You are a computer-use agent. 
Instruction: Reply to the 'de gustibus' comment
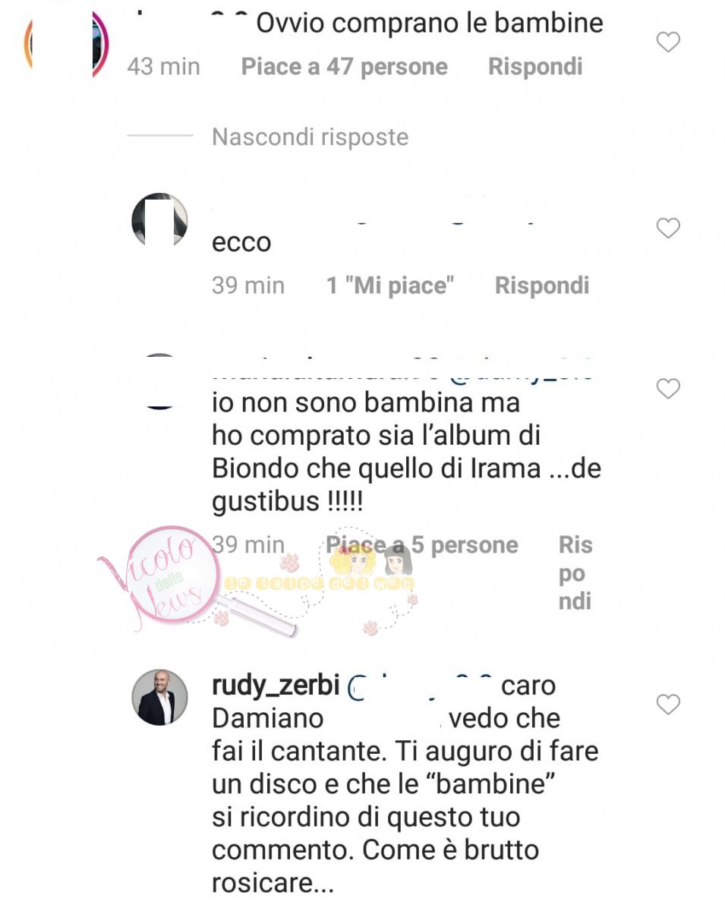point(575,573)
